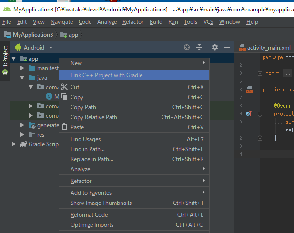Switch to the activity_main.xml editor tab
Image resolution: width=294 pixels, height=233 pixels.
click(x=264, y=48)
